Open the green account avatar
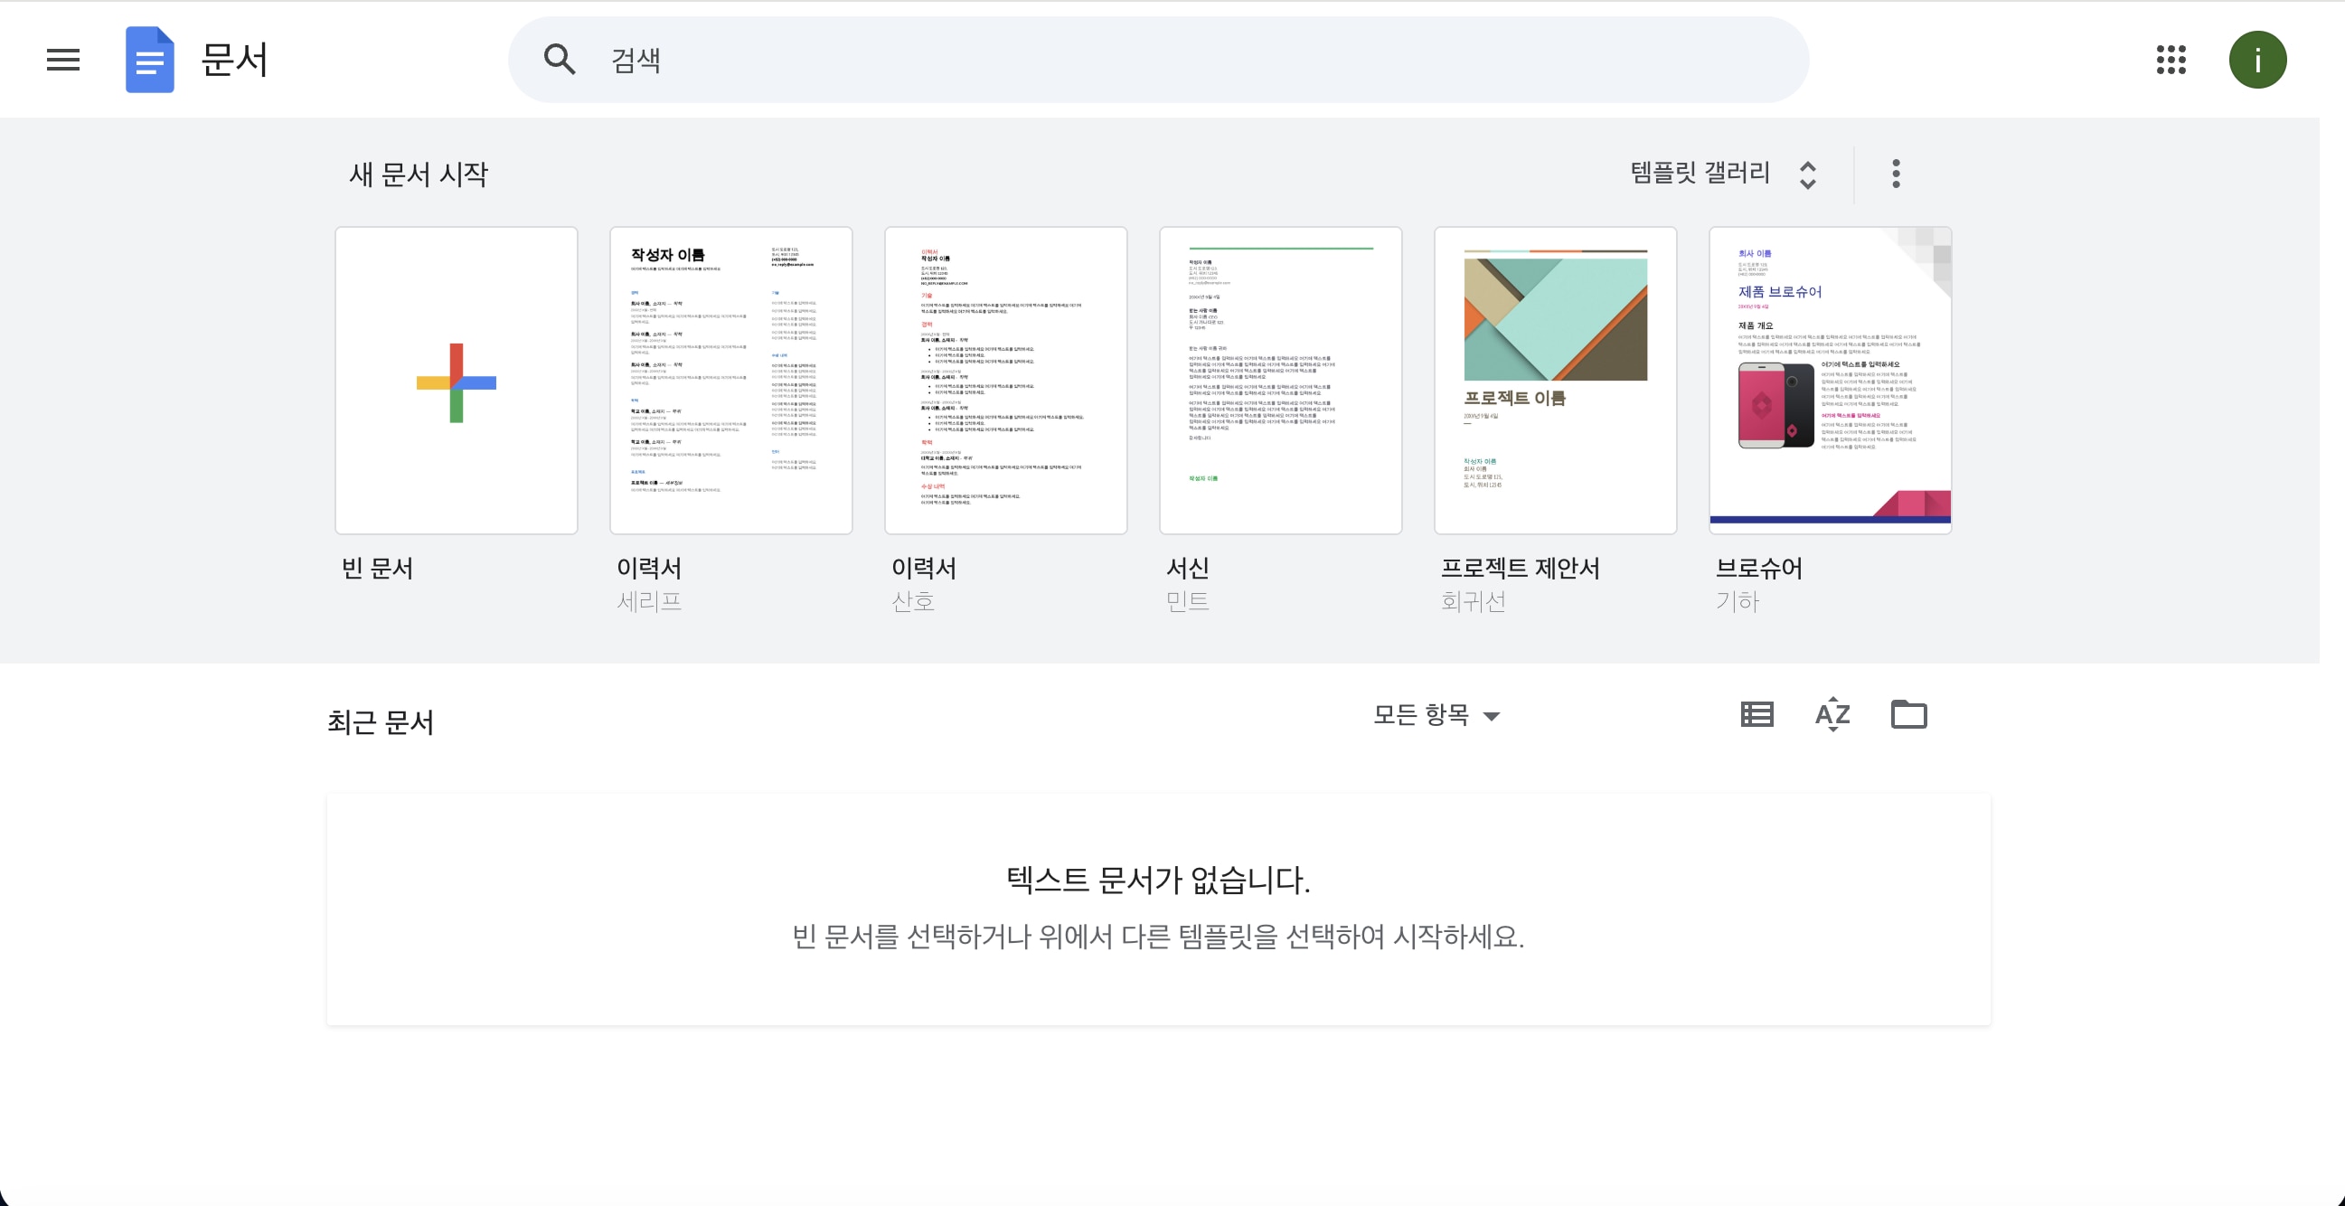 pyautogui.click(x=2256, y=60)
